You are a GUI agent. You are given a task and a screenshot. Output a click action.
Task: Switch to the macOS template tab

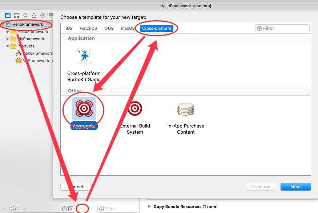tap(128, 28)
